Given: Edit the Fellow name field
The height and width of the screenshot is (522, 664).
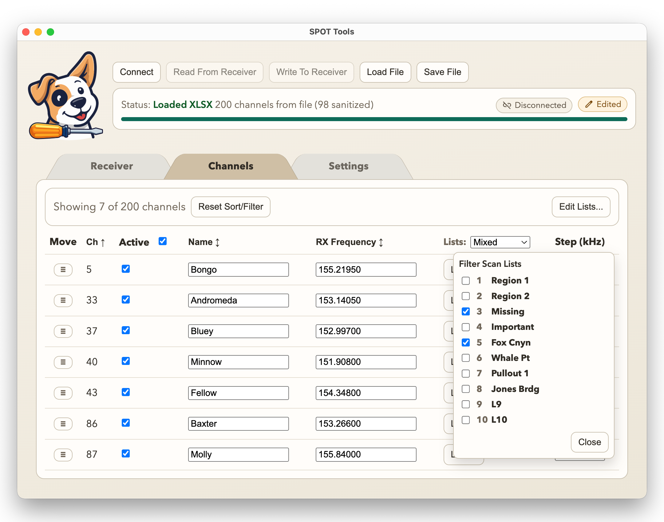Looking at the screenshot, I should click(x=238, y=393).
